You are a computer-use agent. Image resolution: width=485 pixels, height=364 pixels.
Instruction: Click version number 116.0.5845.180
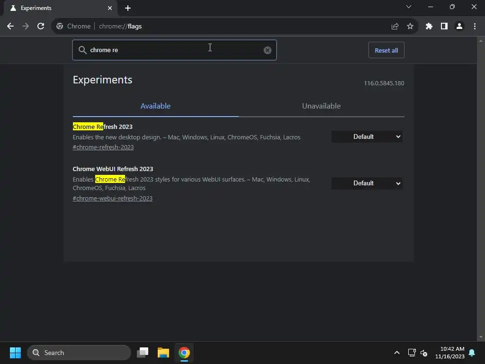click(384, 83)
